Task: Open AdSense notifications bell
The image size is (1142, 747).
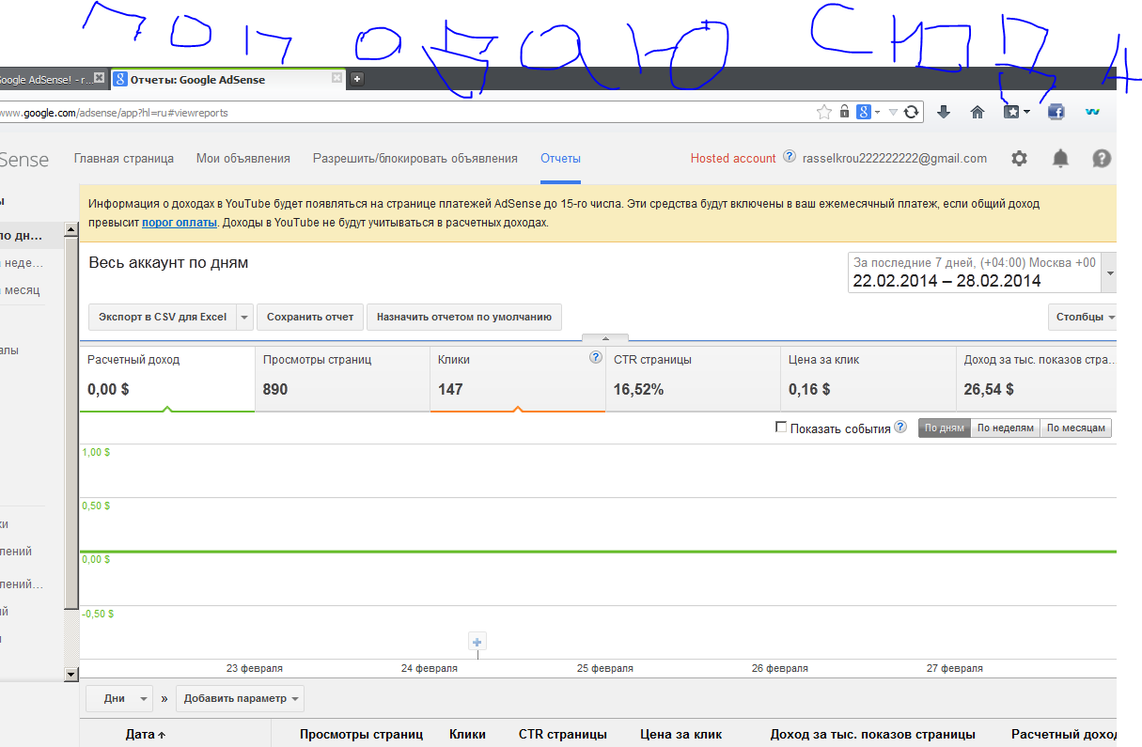Action: click(x=1060, y=158)
